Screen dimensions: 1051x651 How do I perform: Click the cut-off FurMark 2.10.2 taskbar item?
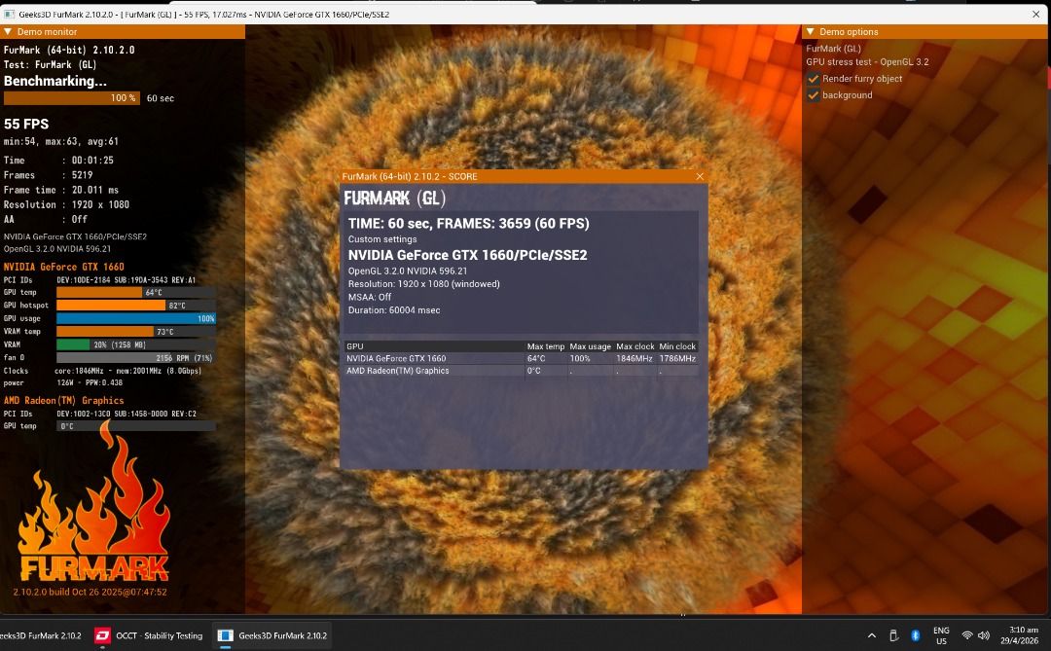(x=40, y=635)
